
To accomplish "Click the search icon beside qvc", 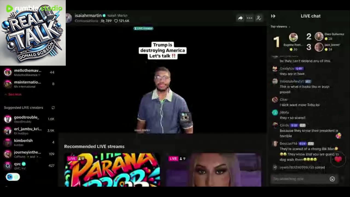I will click(8, 166).
